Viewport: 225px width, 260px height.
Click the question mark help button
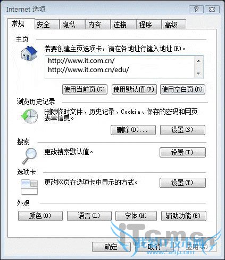(x=196, y=9)
